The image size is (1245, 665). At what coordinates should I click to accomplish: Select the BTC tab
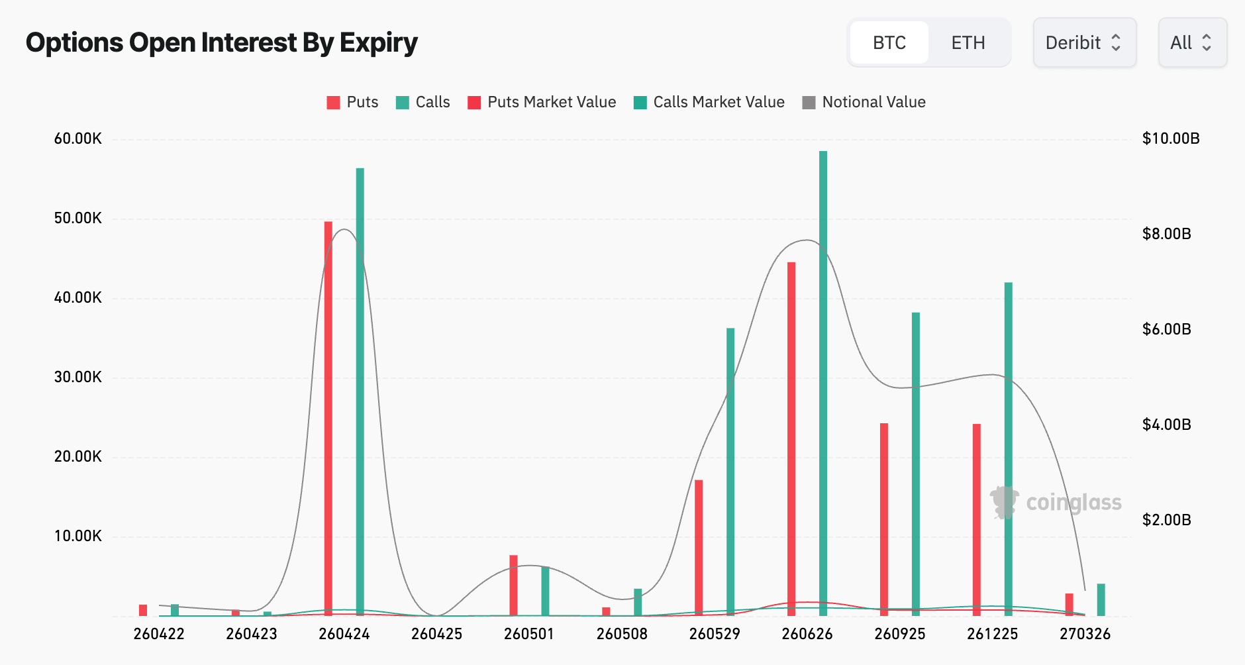(889, 42)
